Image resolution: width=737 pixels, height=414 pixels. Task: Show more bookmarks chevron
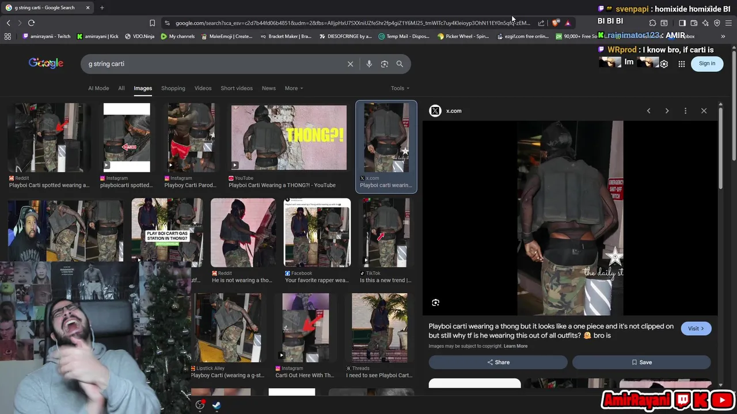pyautogui.click(x=723, y=36)
